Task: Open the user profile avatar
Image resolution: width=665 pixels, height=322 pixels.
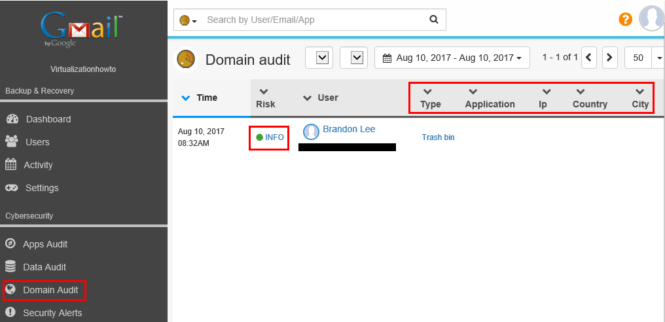Action: tap(651, 18)
